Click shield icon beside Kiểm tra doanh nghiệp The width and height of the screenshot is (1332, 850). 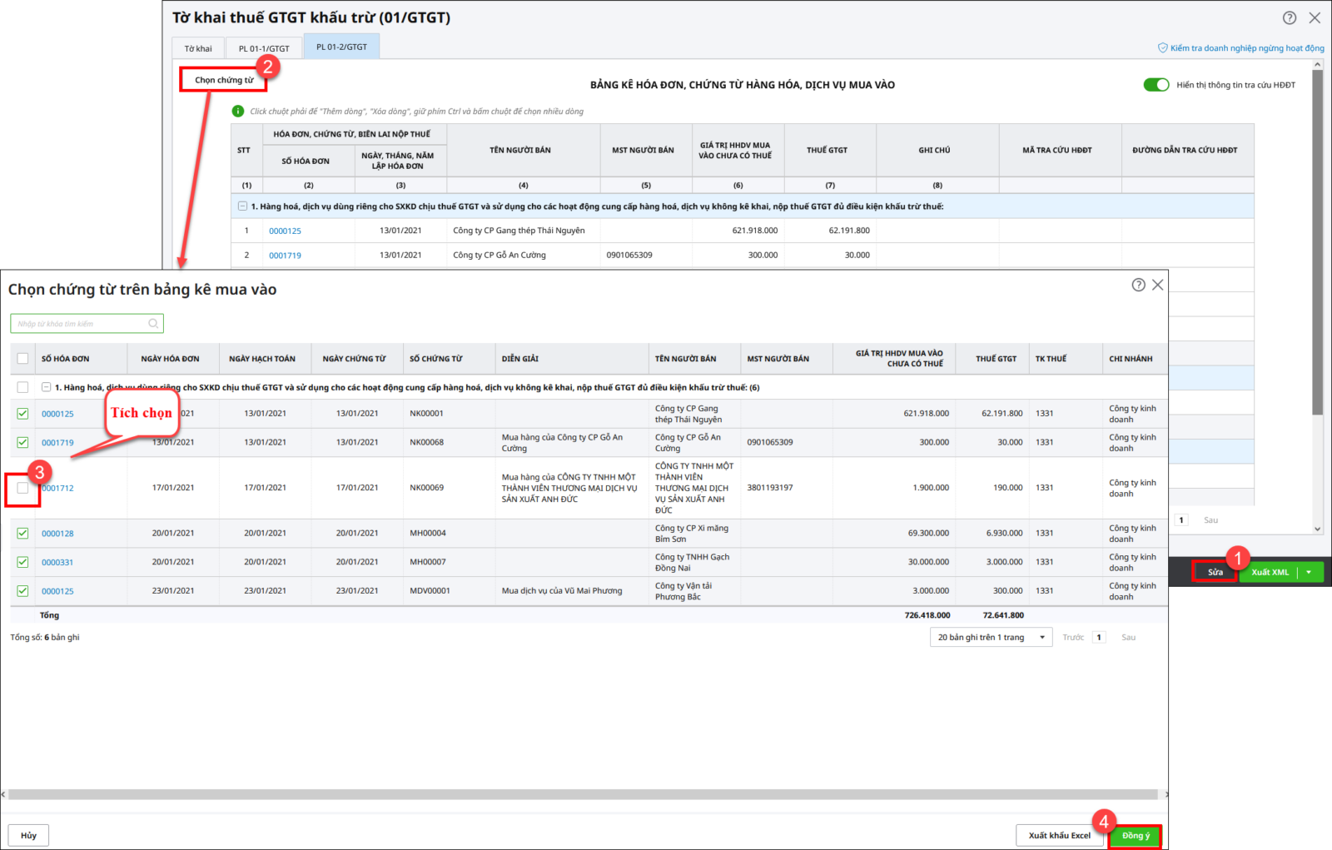pos(1162,48)
